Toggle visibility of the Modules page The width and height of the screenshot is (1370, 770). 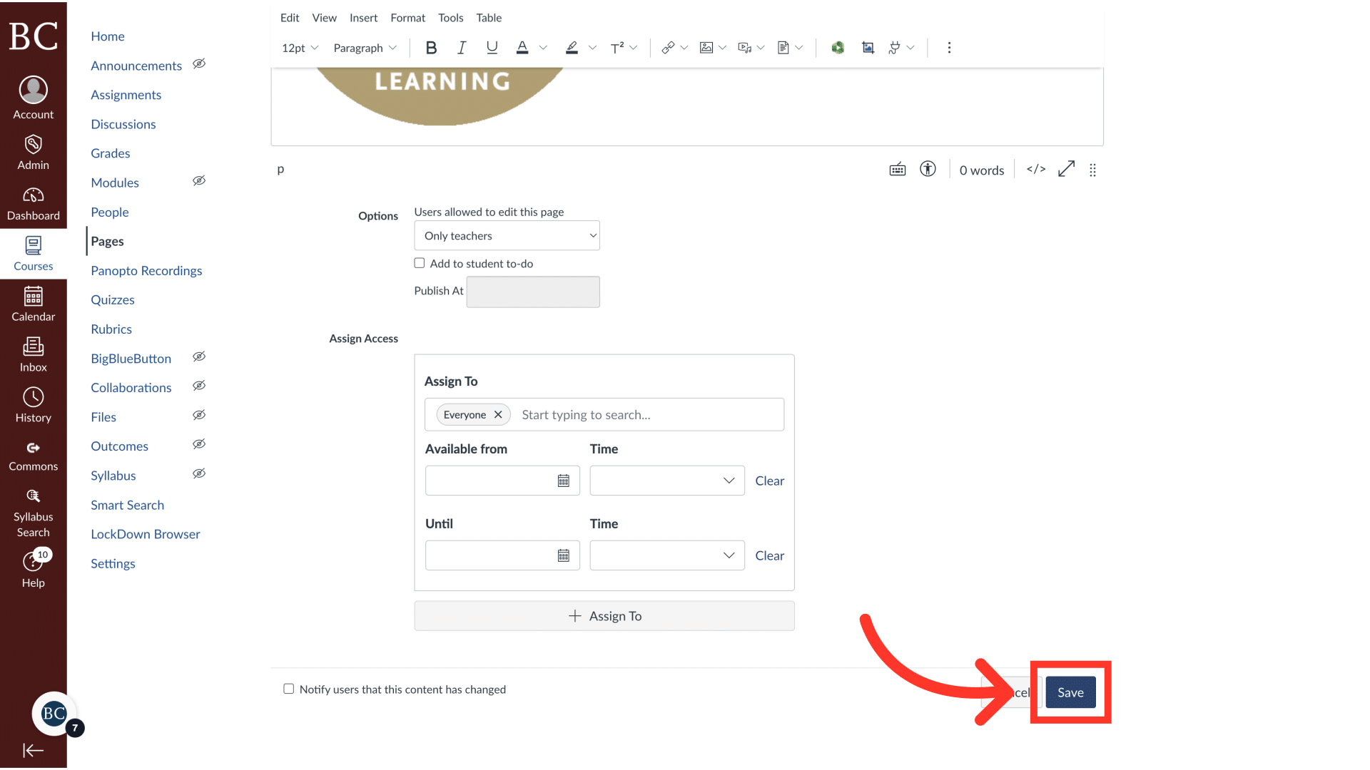click(199, 180)
